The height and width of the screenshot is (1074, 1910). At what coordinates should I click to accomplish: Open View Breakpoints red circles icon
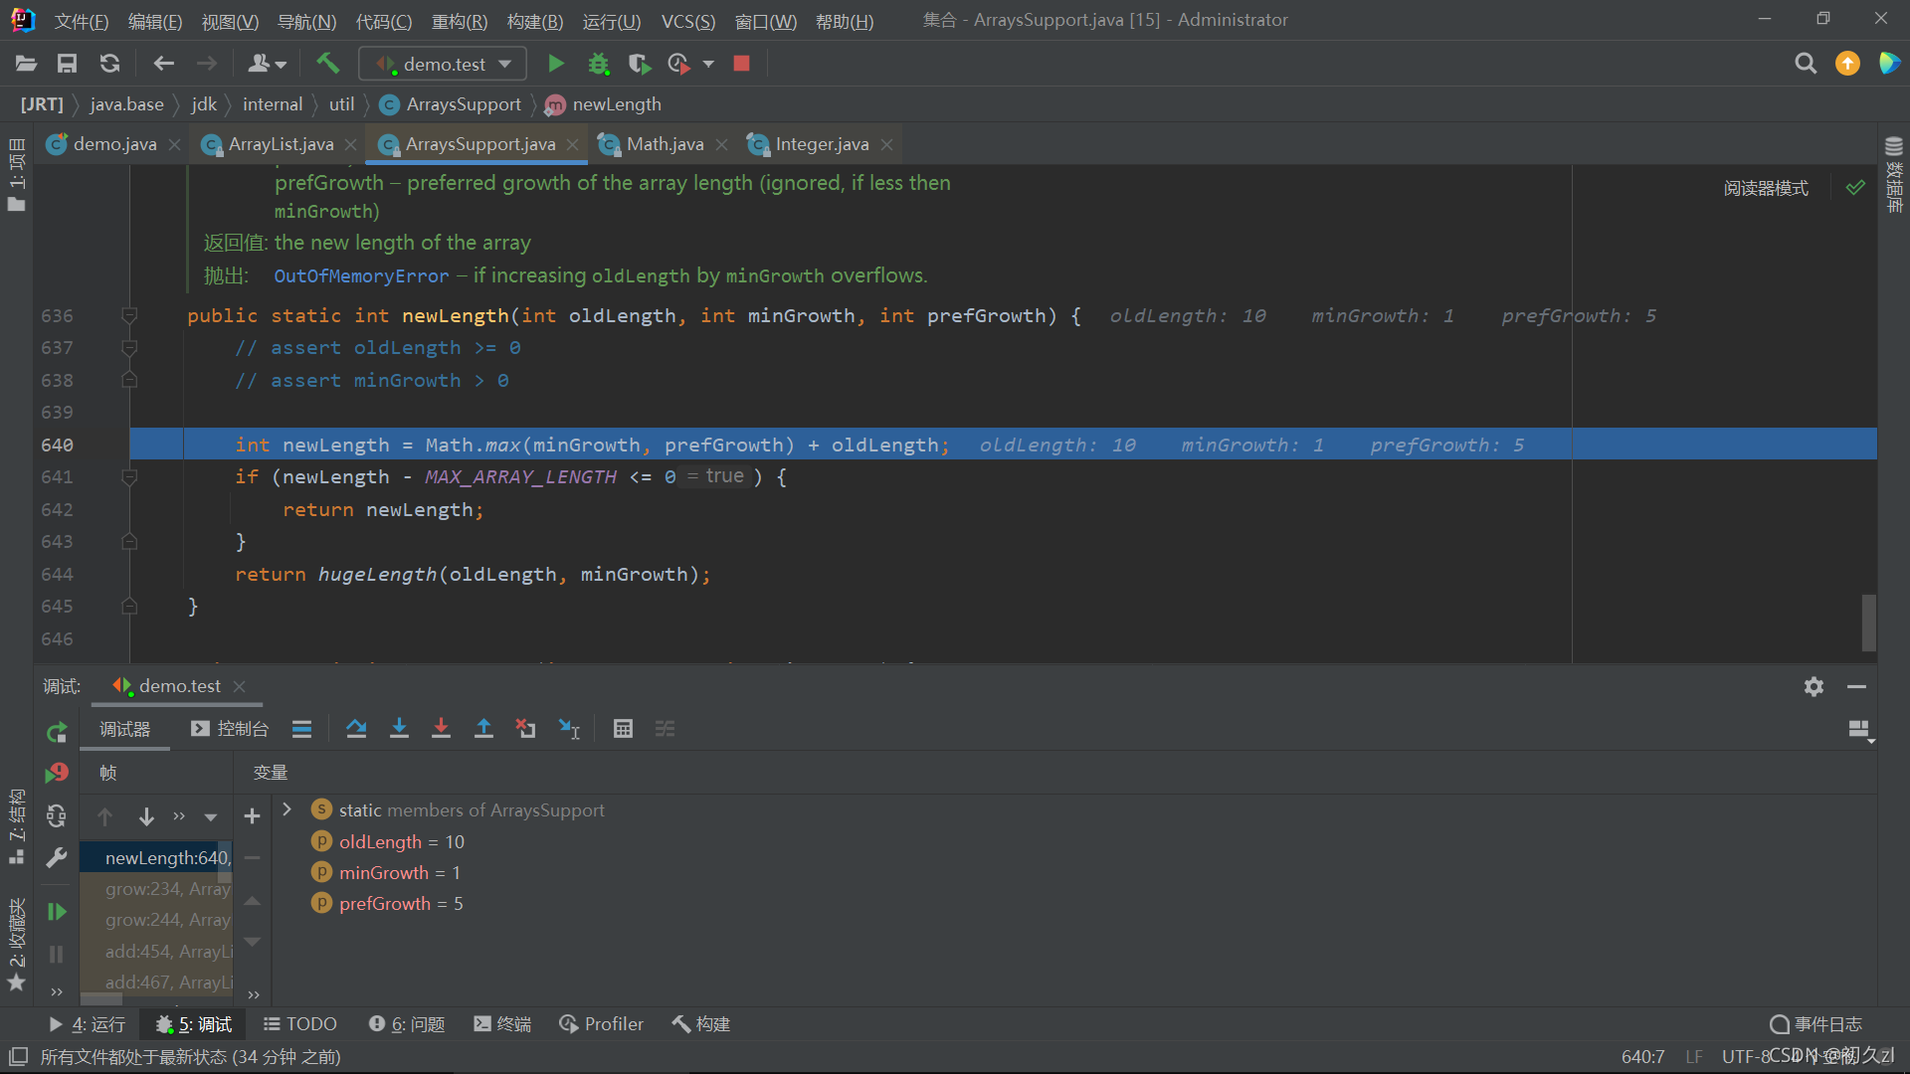pyautogui.click(x=57, y=773)
